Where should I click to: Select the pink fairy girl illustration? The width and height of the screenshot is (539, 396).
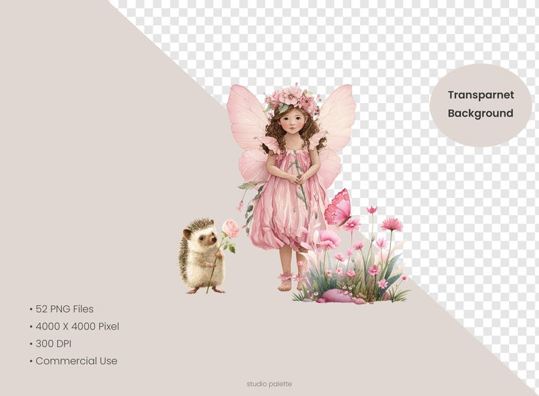point(291,187)
